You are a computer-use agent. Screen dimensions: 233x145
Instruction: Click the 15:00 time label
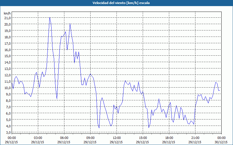pyautogui.click(x=143, y=138)
